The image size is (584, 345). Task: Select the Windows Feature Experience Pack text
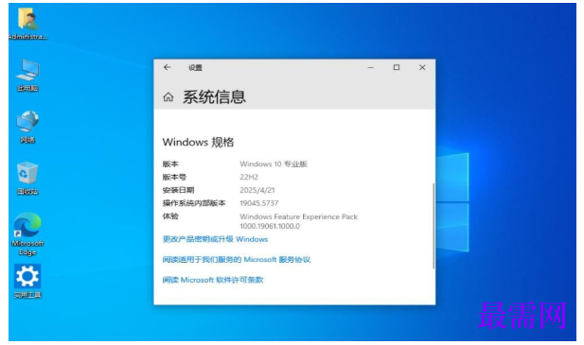299,221
